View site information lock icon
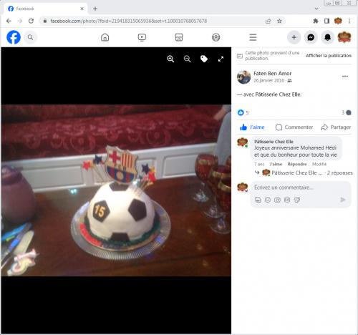Image resolution: width=358 pixels, height=335 pixels. pos(45,21)
